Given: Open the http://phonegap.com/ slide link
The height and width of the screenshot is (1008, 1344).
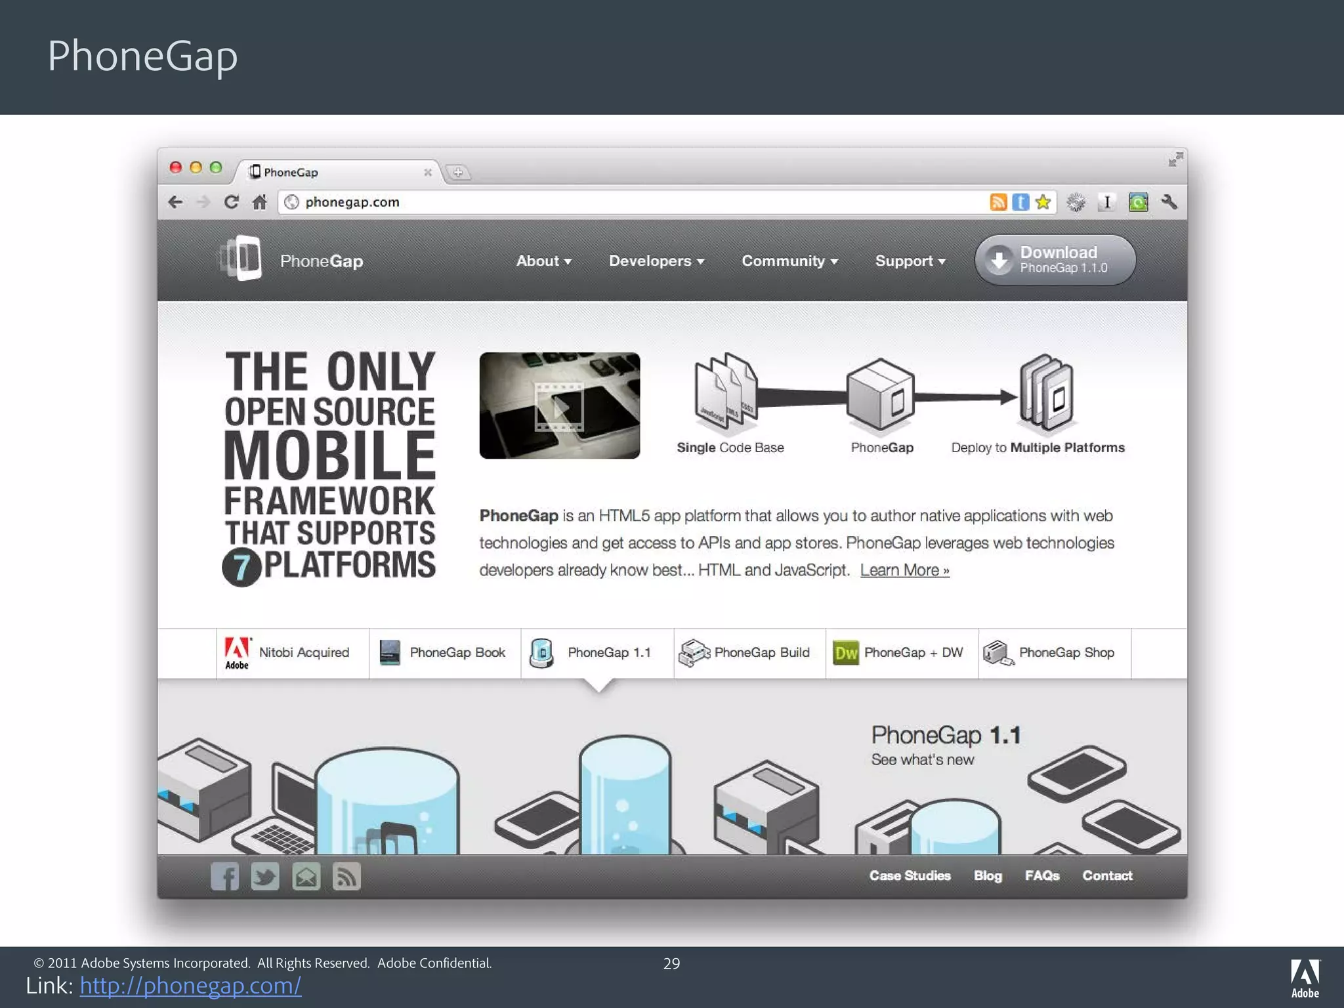Looking at the screenshot, I should pos(190,985).
